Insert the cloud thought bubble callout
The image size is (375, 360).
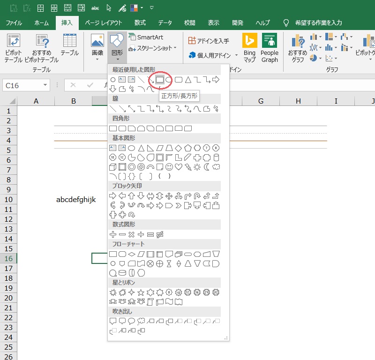click(x=141, y=321)
